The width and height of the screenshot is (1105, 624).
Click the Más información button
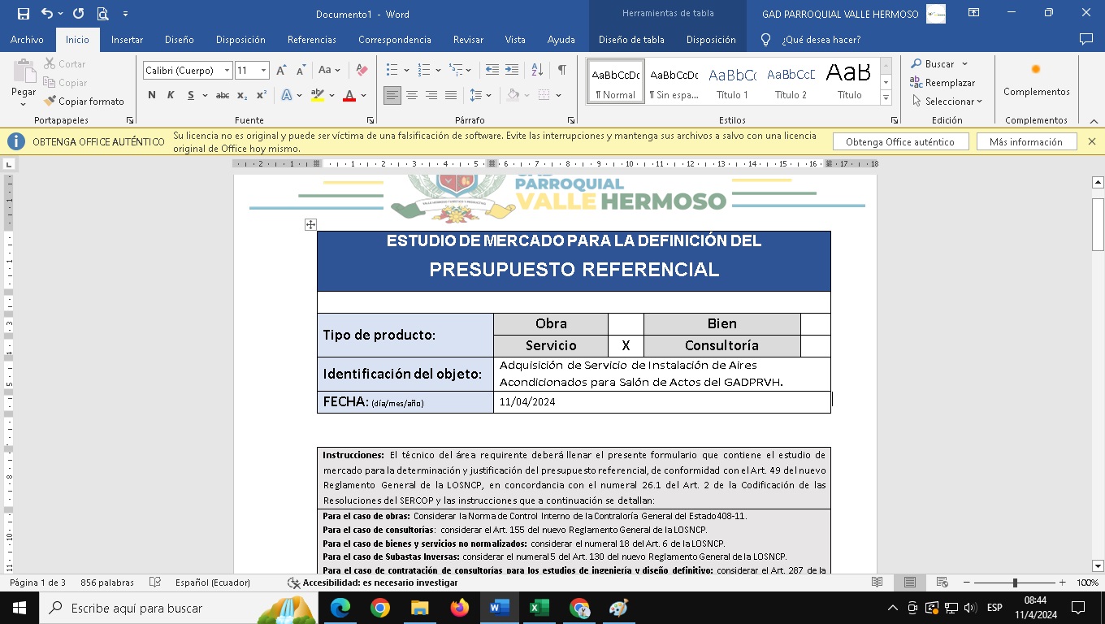coord(1025,142)
